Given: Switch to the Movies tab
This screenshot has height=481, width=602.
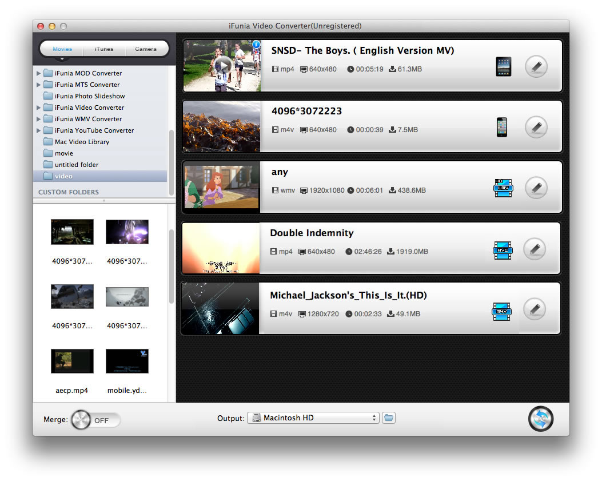Looking at the screenshot, I should pos(62,49).
